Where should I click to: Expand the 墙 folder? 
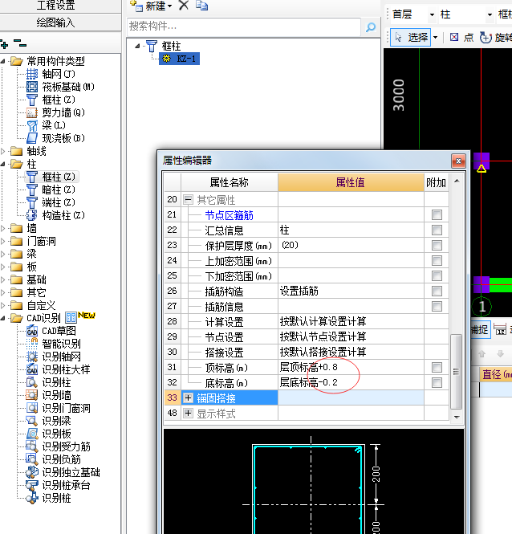pyautogui.click(x=3, y=229)
